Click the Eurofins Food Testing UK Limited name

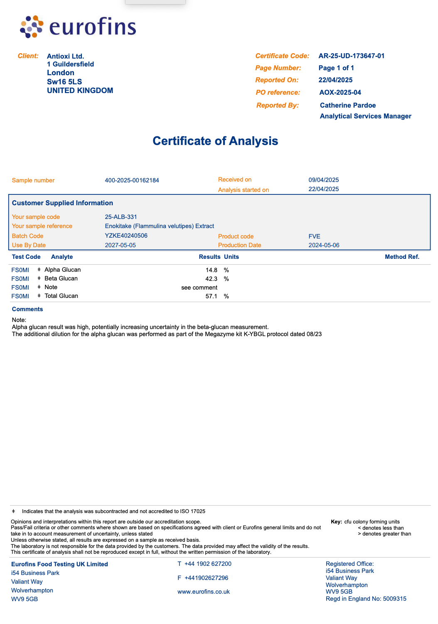59,564
